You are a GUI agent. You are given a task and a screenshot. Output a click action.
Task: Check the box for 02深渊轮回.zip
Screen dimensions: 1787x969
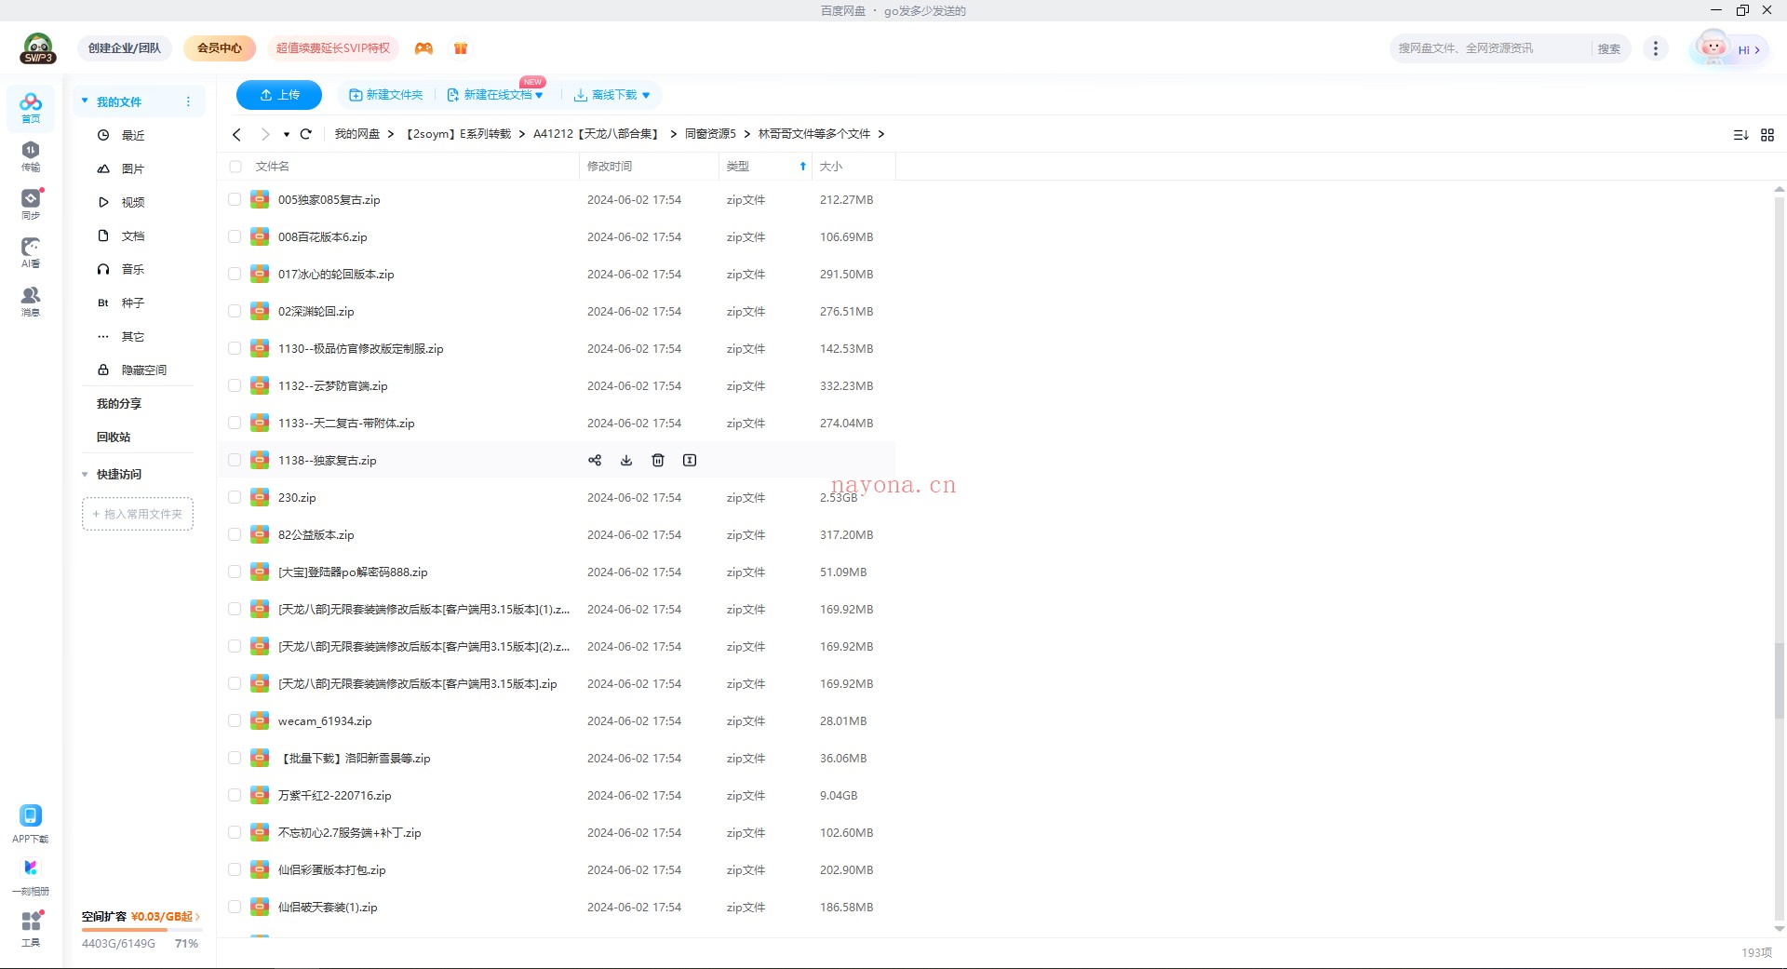coord(235,311)
